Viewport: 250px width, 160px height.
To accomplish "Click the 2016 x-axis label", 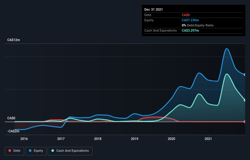I will tap(24, 139).
